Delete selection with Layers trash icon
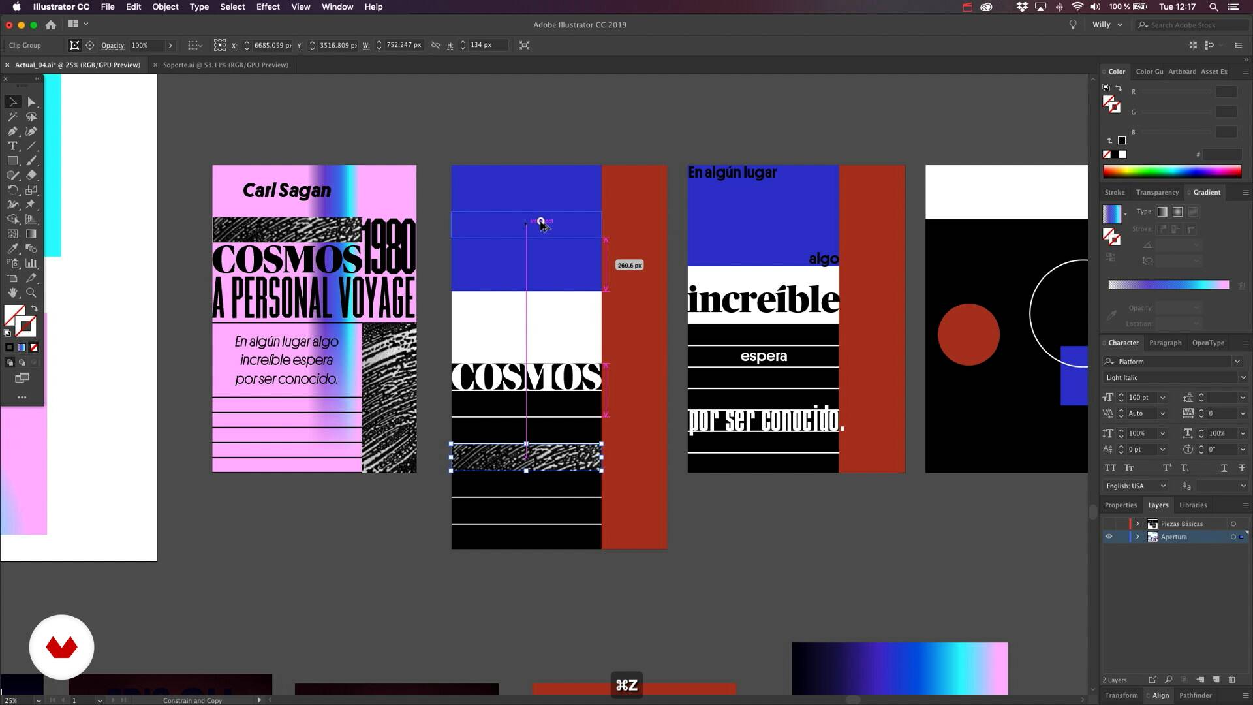 point(1232,680)
